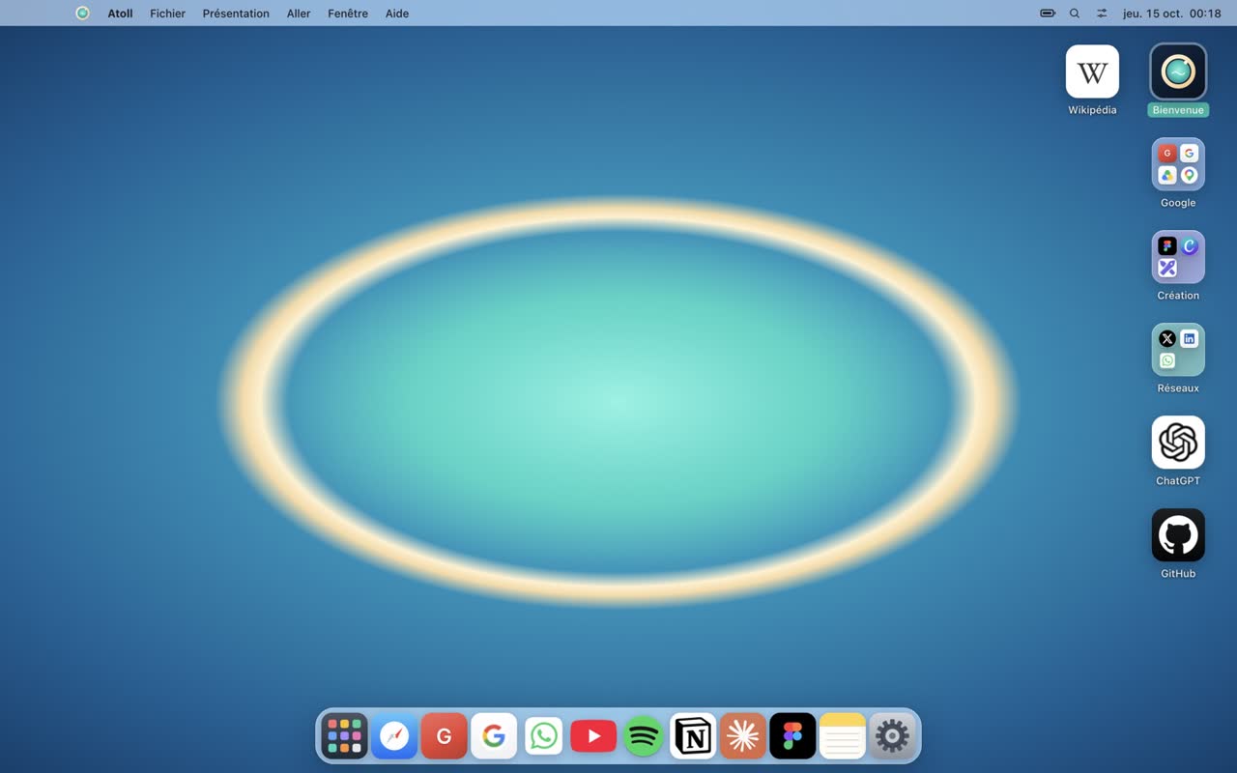Open the yellow Notes app in the dock
1237x773 pixels.
coord(843,736)
